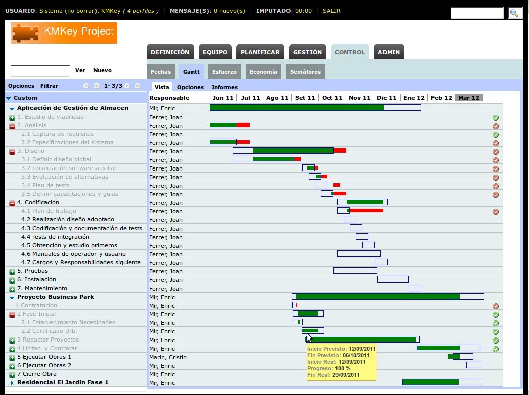Open the PLANIFICAR main tab
Image resolution: width=529 pixels, height=395 pixels.
[x=260, y=52]
